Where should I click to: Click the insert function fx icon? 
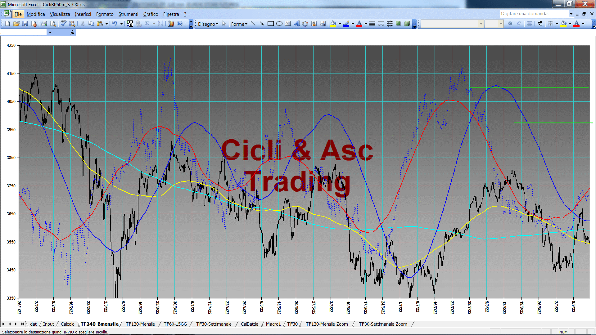pyautogui.click(x=72, y=32)
